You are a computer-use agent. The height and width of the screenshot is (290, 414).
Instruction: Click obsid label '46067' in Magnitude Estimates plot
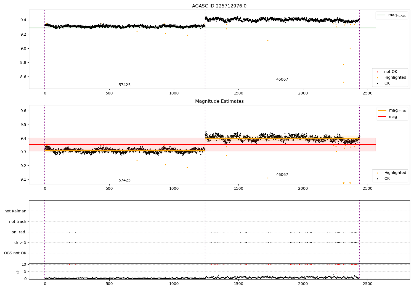point(282,175)
